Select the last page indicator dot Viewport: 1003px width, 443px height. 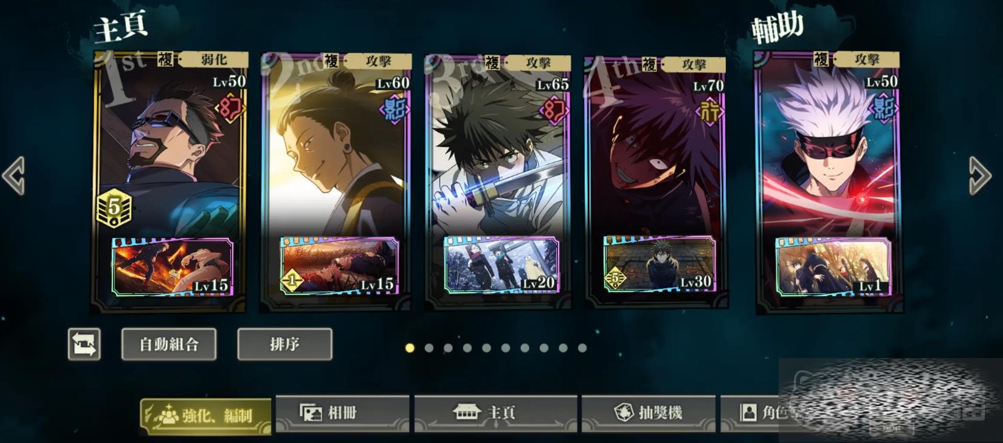coord(582,348)
